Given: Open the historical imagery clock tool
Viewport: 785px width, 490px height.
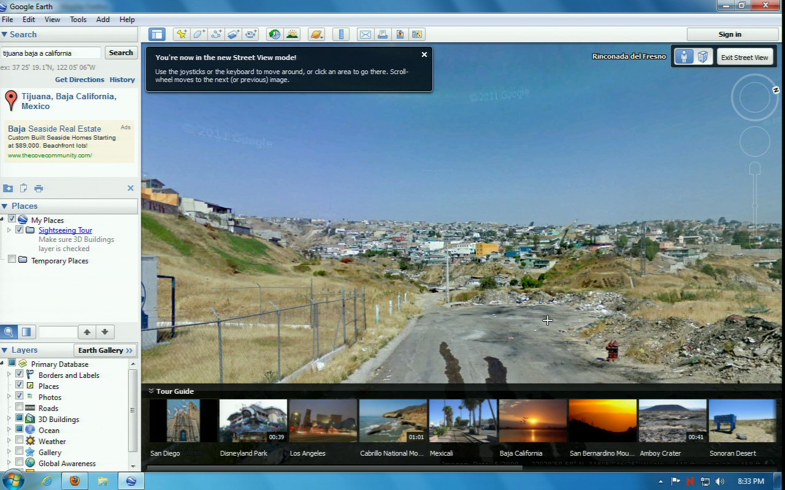Looking at the screenshot, I should coord(275,34).
